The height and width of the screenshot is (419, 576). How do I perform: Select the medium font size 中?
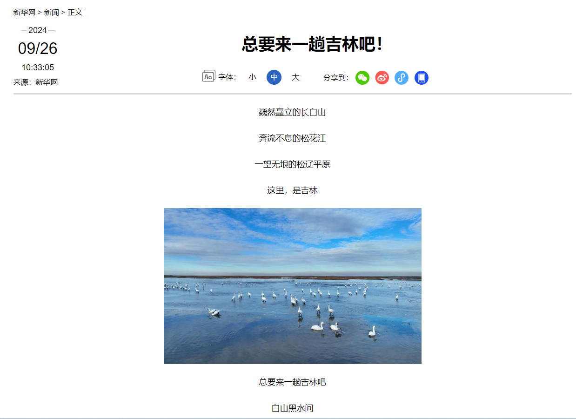tap(274, 77)
